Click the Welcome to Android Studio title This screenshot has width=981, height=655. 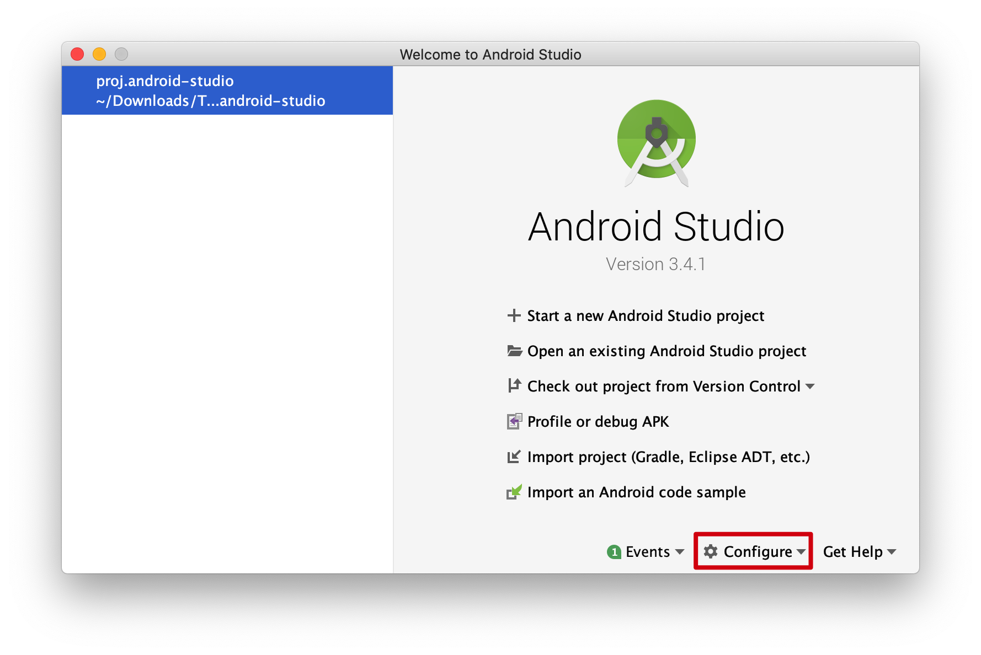(x=490, y=55)
